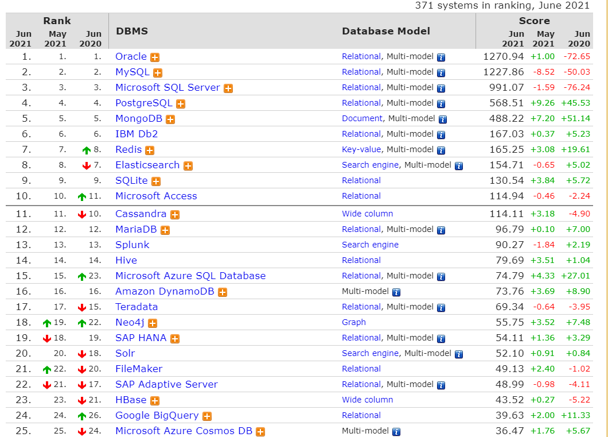Open the SAP Adaptive Server link
The image size is (608, 437).
click(x=166, y=385)
